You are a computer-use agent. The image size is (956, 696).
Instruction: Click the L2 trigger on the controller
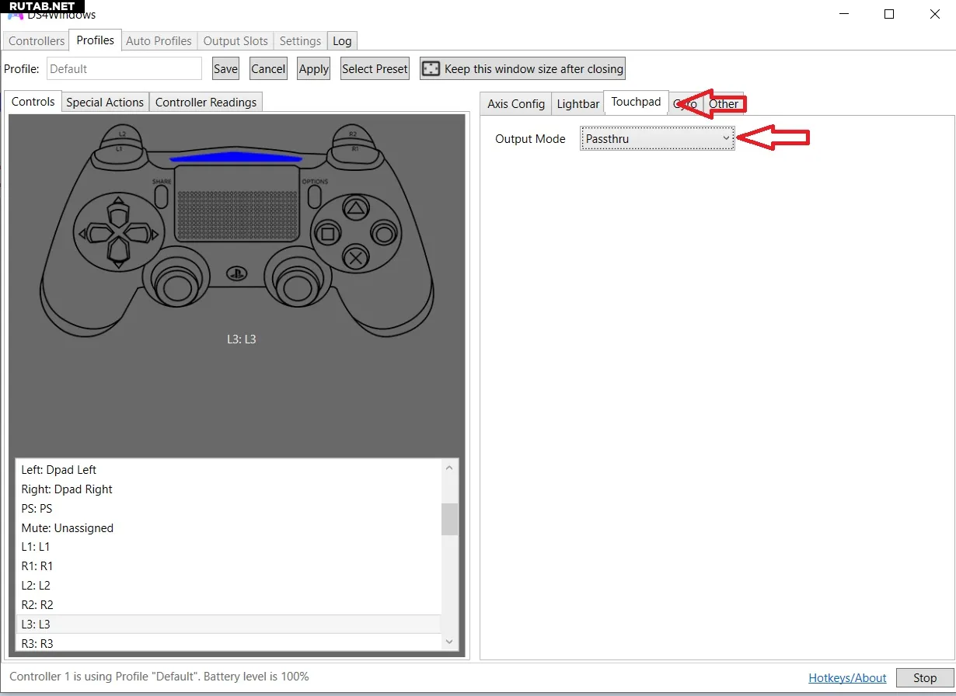122,133
